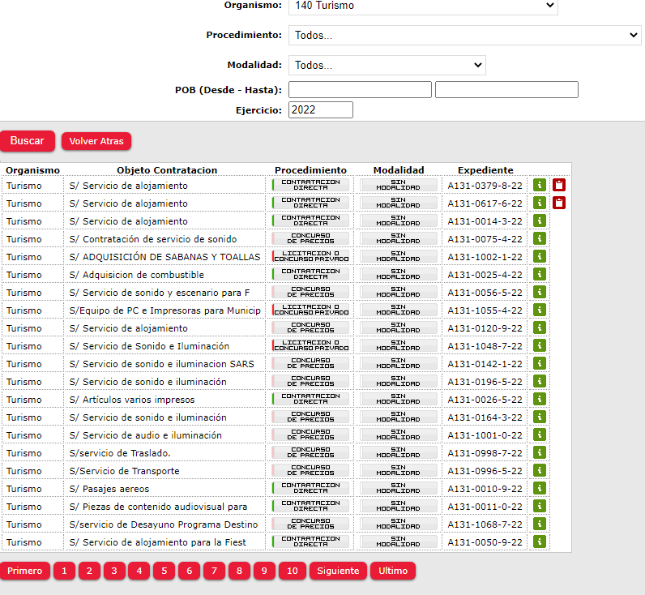Focus the Ejercicio field showing 2022
The width and height of the screenshot is (645, 595).
pos(321,110)
